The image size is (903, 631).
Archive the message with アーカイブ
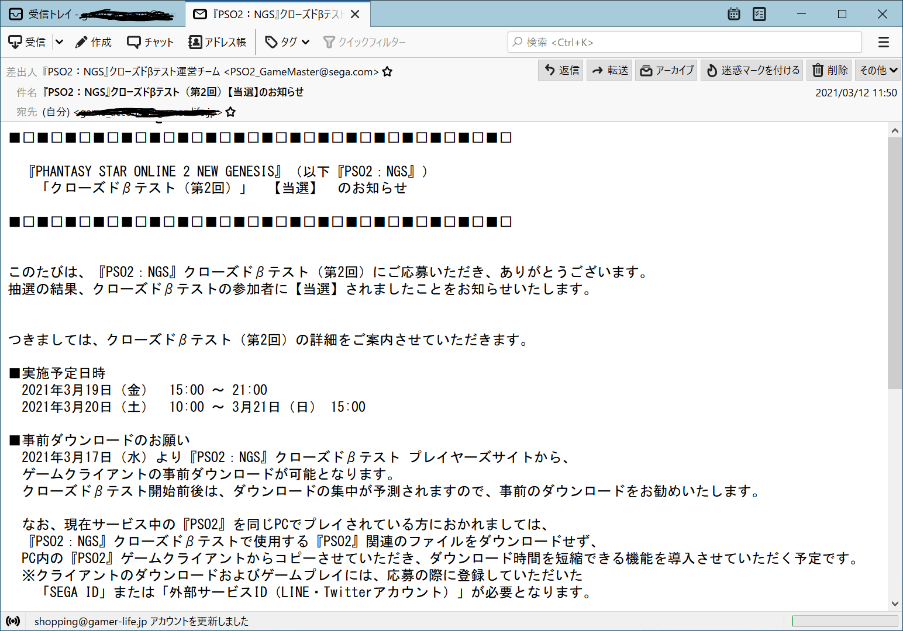click(x=667, y=70)
